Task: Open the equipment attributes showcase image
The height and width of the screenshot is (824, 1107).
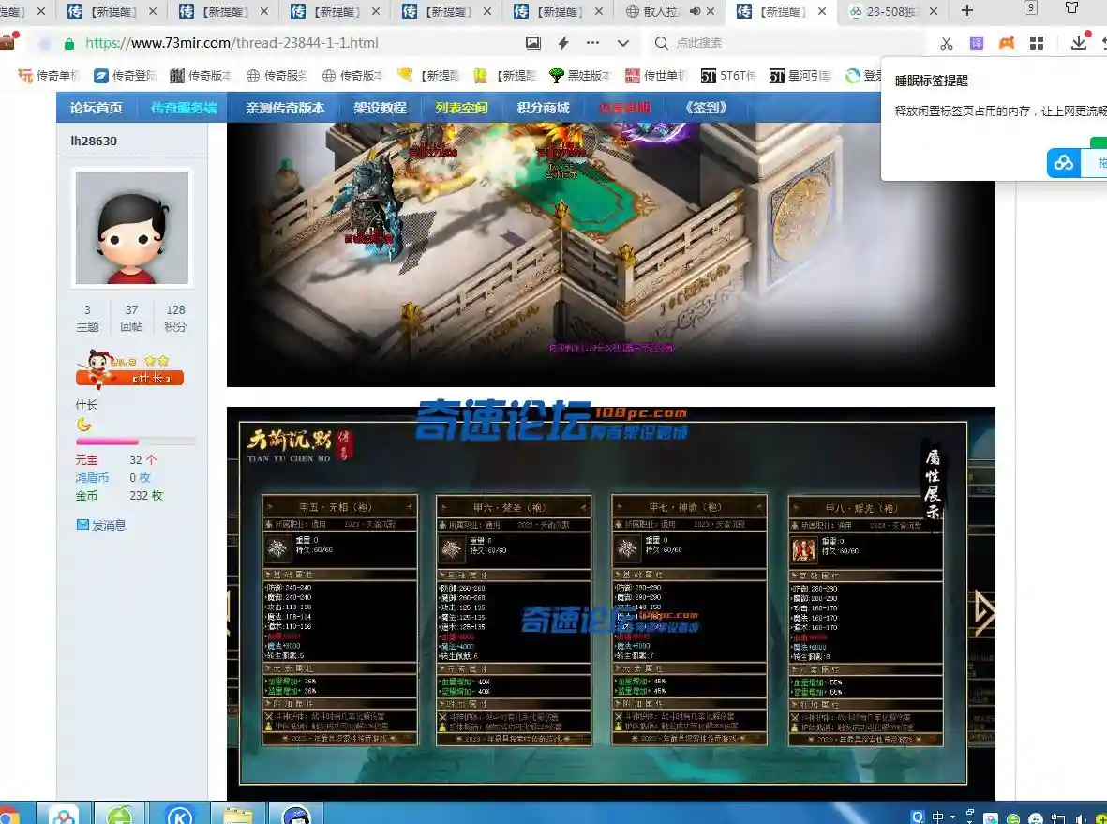Action: point(611,604)
